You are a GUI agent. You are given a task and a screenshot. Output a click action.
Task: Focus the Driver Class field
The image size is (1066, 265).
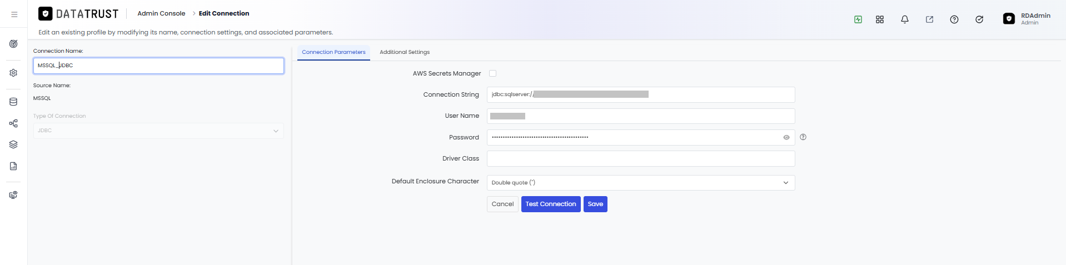point(641,158)
